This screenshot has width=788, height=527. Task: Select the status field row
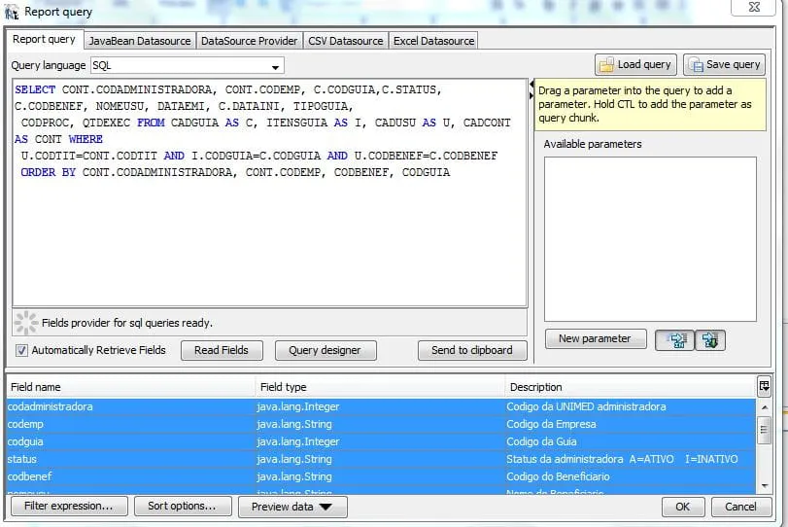[x=381, y=459]
